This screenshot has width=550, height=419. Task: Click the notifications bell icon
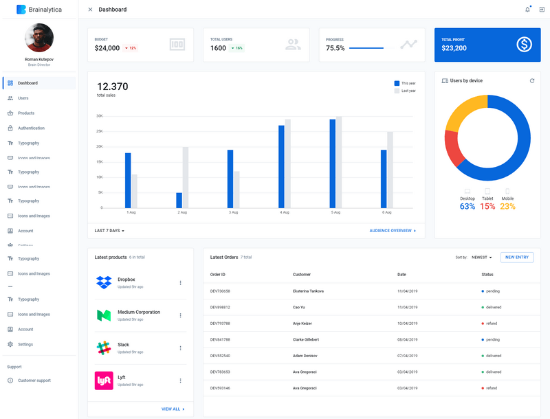pyautogui.click(x=527, y=10)
